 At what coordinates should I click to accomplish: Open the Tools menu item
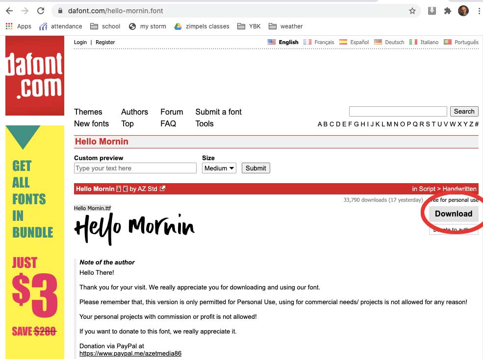[x=204, y=123]
